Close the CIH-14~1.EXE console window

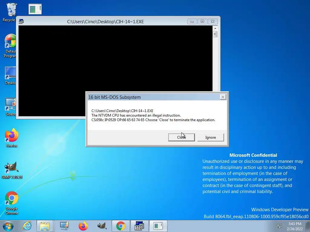(x=213, y=21)
